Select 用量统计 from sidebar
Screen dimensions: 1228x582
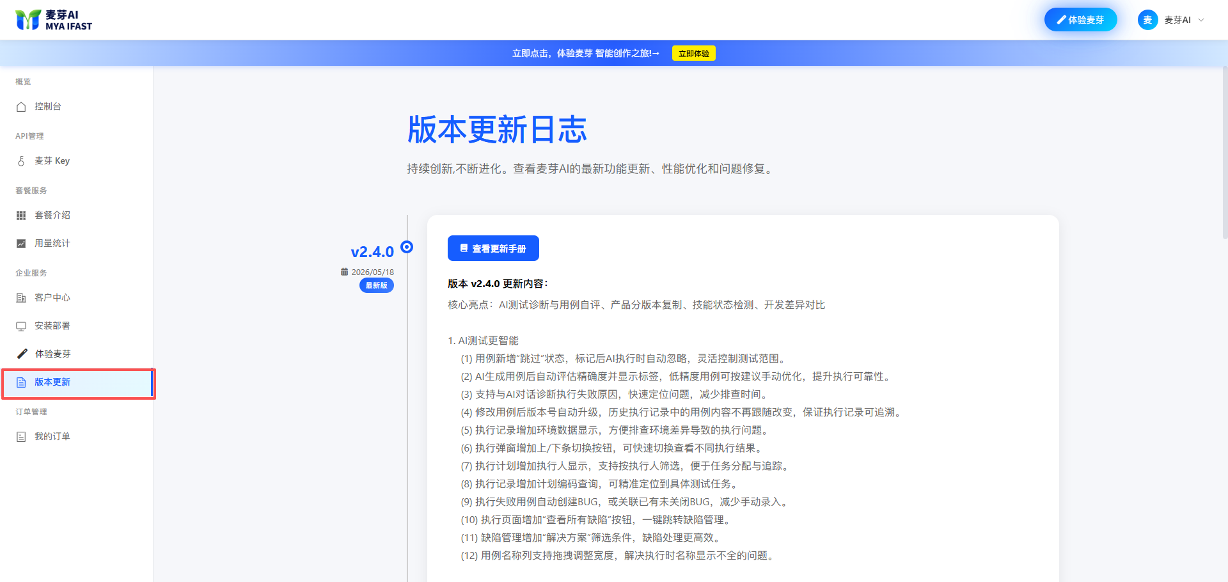pyautogui.click(x=77, y=244)
